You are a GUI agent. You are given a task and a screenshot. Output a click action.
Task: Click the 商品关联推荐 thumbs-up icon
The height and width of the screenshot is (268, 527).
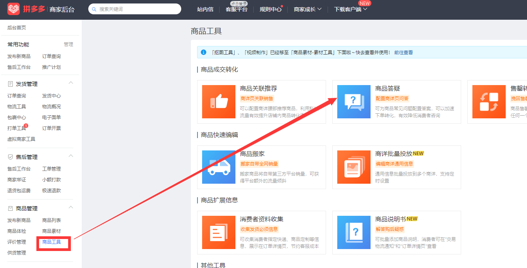(218, 102)
